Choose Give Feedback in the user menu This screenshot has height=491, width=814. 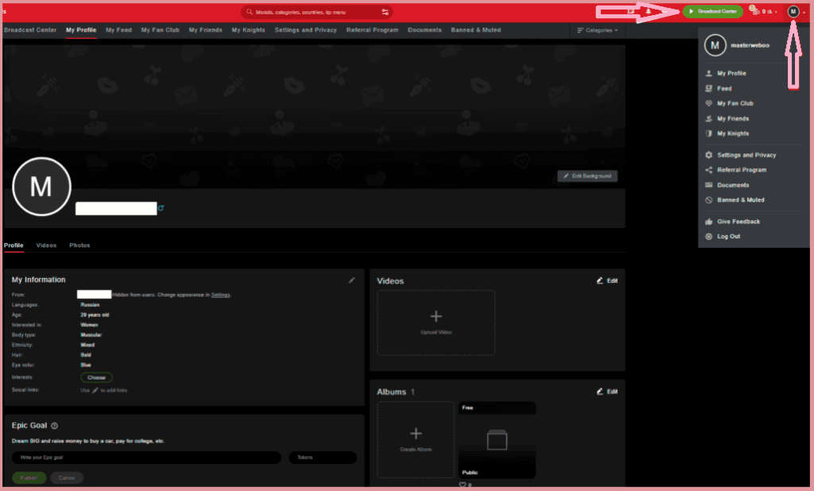click(738, 222)
